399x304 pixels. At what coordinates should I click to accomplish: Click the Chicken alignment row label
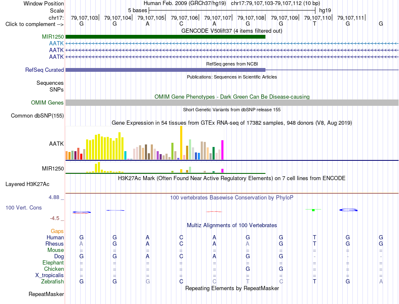click(x=54, y=269)
